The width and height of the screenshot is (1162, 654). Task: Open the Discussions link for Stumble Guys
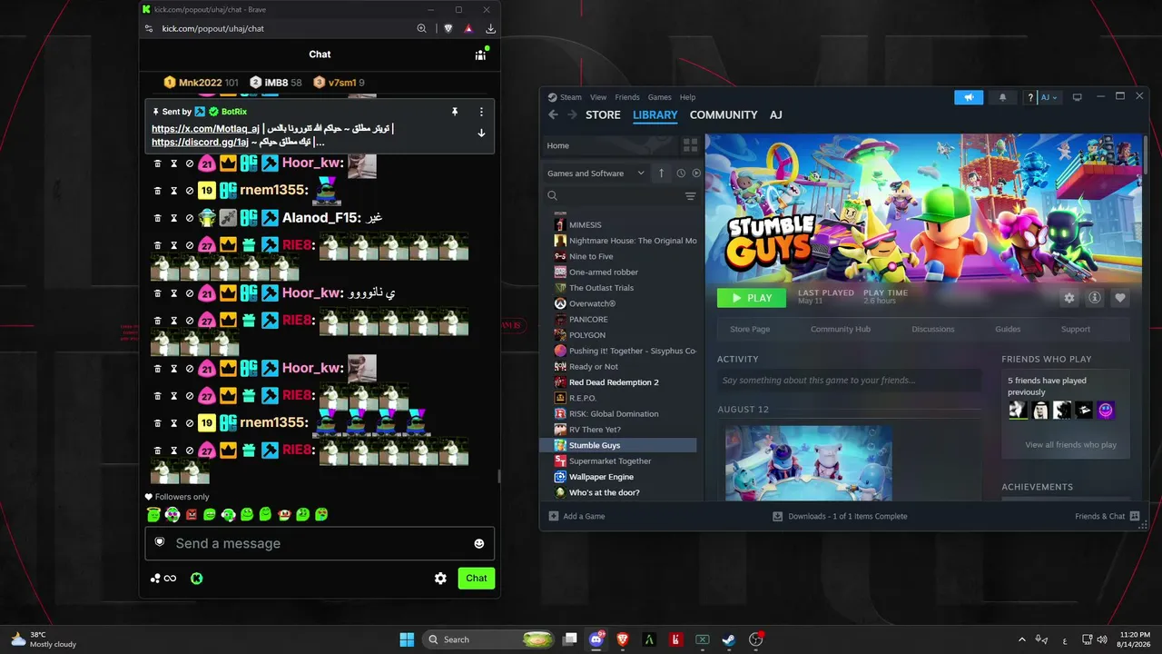coord(933,329)
